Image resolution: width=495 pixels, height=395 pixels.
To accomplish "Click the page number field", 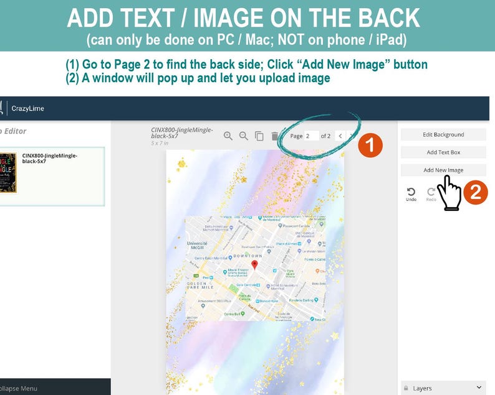I will (311, 136).
